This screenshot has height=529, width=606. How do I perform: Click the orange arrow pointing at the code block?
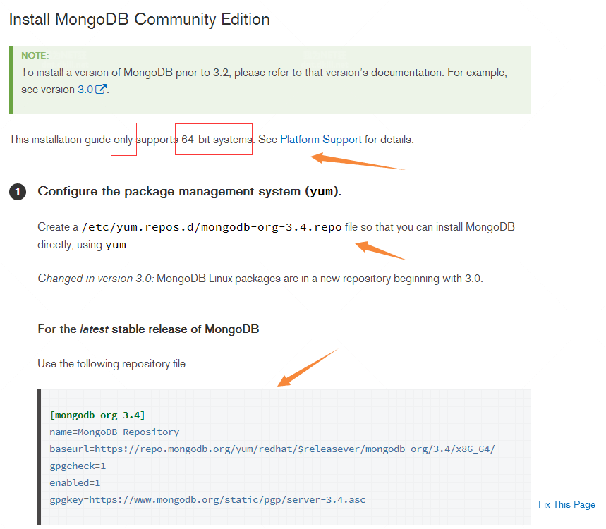307,368
